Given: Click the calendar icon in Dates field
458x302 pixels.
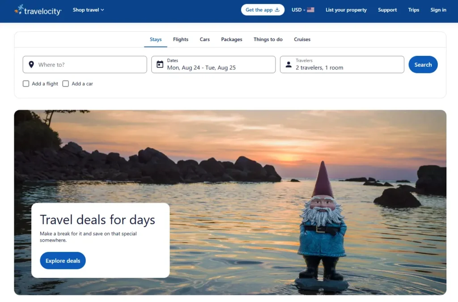Looking at the screenshot, I should (160, 64).
